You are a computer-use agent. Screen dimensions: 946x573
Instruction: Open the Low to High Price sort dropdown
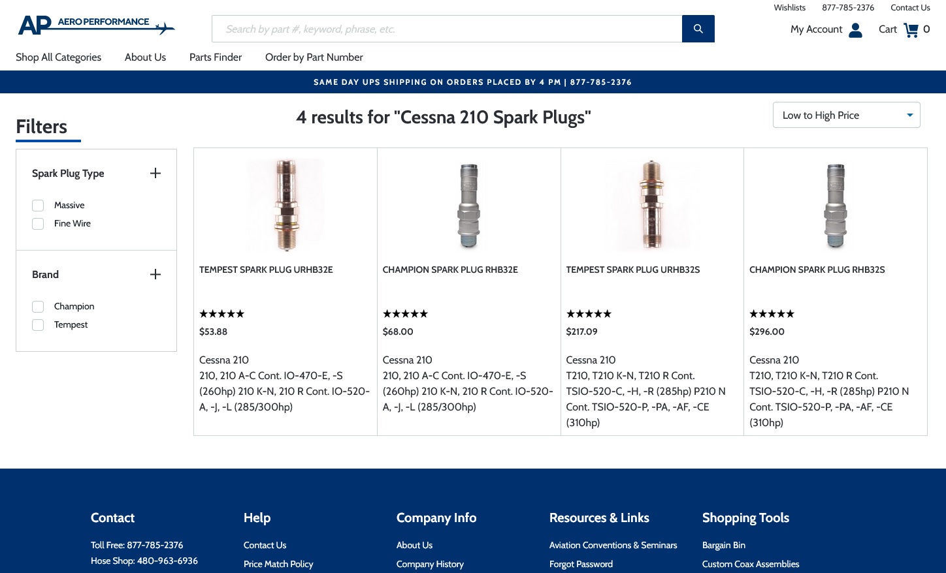tap(846, 115)
